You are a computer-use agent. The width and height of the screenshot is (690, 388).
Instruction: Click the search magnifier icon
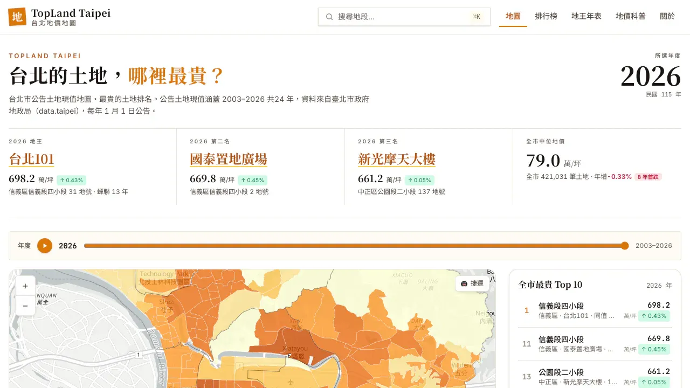pyautogui.click(x=329, y=17)
